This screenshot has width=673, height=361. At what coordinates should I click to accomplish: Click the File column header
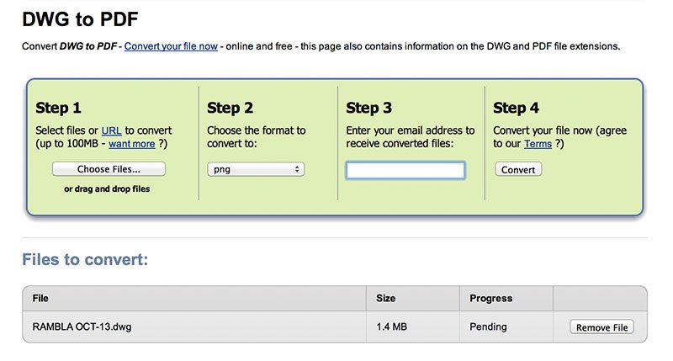[40, 298]
